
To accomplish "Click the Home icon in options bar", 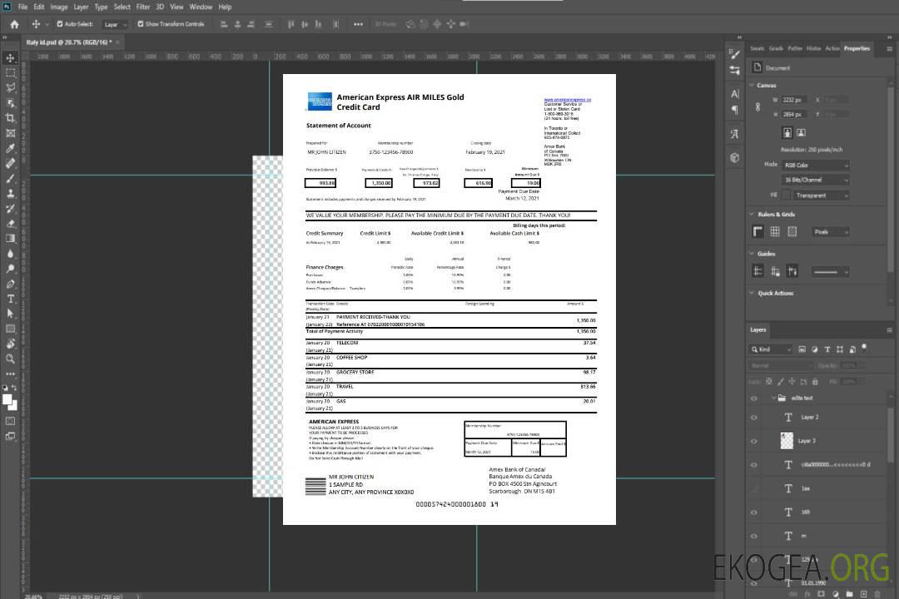I will [x=14, y=24].
